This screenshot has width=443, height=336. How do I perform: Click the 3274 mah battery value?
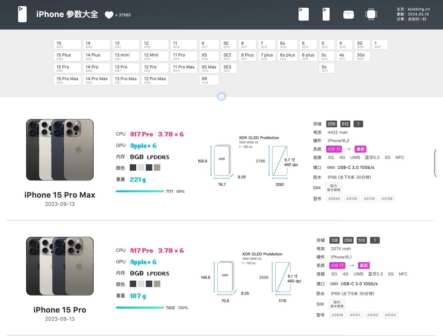[341, 249]
